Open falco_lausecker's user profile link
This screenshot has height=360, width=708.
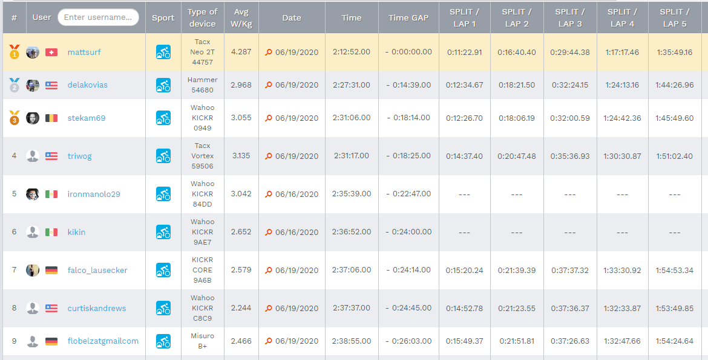[x=97, y=271]
